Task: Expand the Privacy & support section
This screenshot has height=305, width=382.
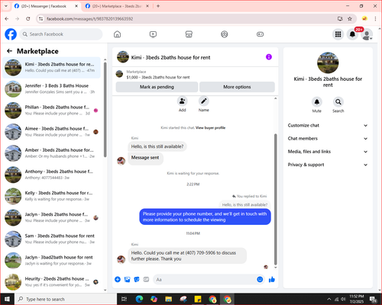Action: click(x=328, y=165)
